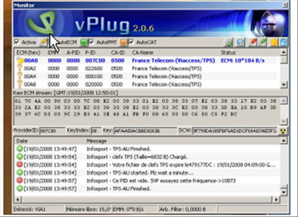The height and width of the screenshot is (217, 298).
Task: Click the green pen toolbar icon
Action: coord(263,42)
